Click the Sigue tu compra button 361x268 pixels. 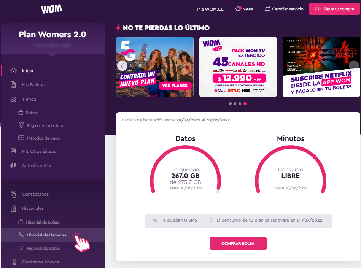tap(334, 9)
